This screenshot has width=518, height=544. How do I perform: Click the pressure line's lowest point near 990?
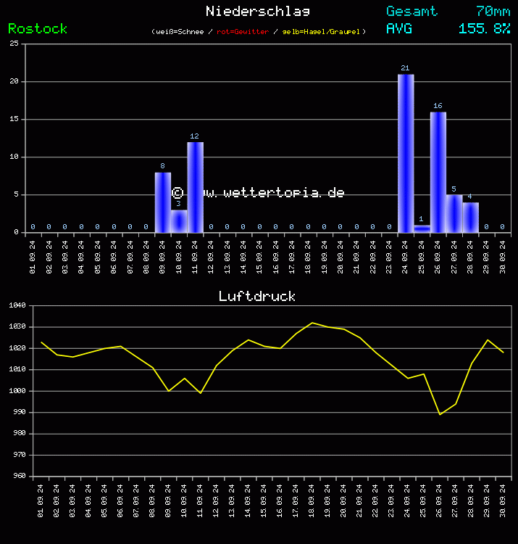(x=440, y=414)
